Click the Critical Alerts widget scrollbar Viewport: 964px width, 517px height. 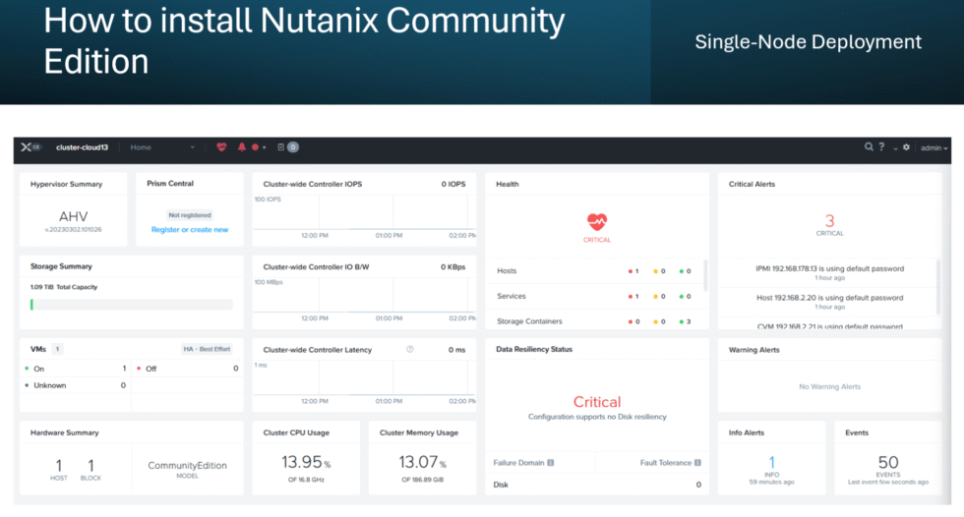tap(938, 287)
